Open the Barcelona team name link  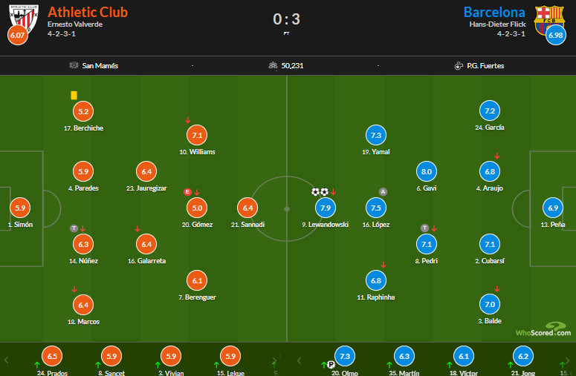(x=494, y=12)
